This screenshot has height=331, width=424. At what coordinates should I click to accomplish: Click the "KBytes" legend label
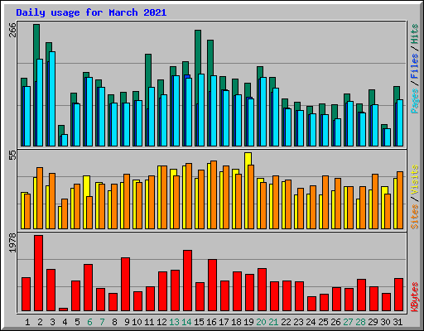coord(415,297)
